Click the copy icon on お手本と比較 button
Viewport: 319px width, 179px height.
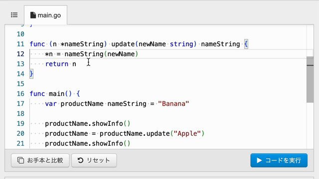click(x=20, y=160)
